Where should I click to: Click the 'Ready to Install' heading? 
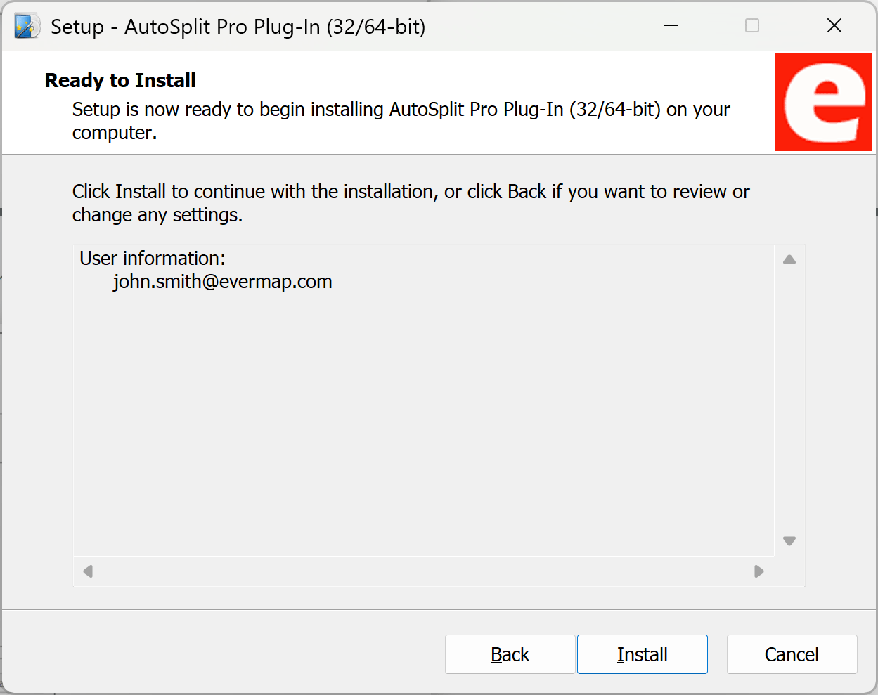point(120,81)
